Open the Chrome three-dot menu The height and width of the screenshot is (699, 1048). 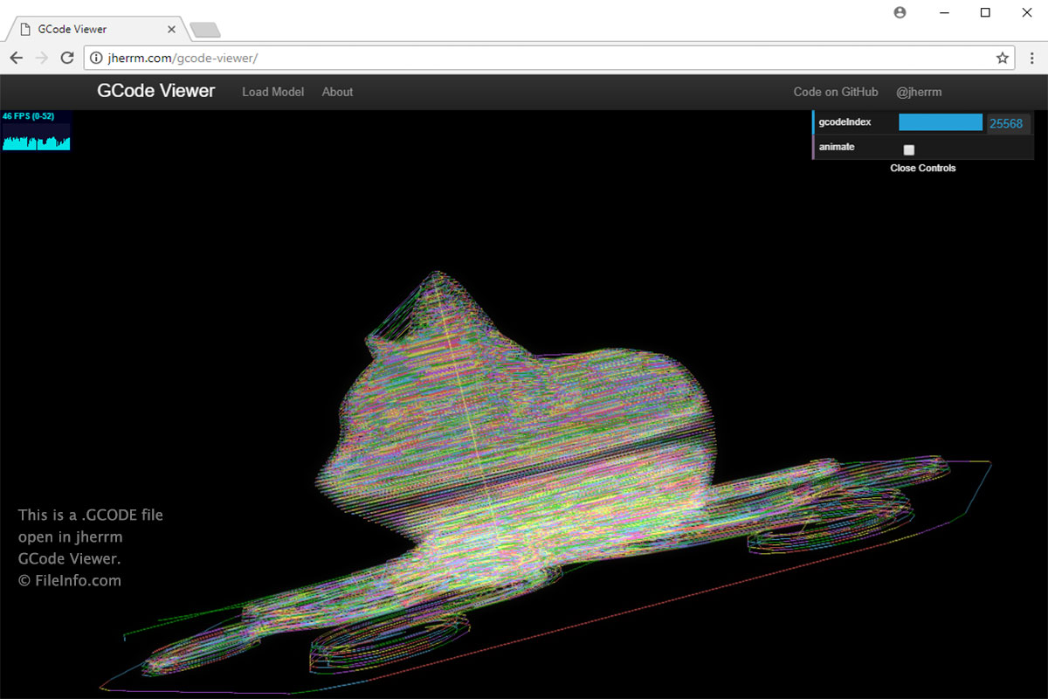[x=1032, y=58]
